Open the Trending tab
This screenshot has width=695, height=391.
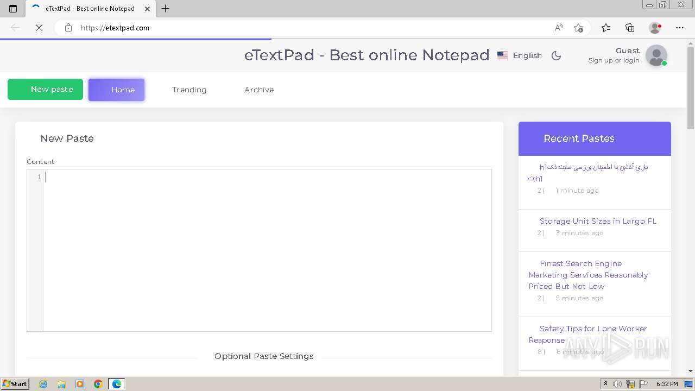189,90
